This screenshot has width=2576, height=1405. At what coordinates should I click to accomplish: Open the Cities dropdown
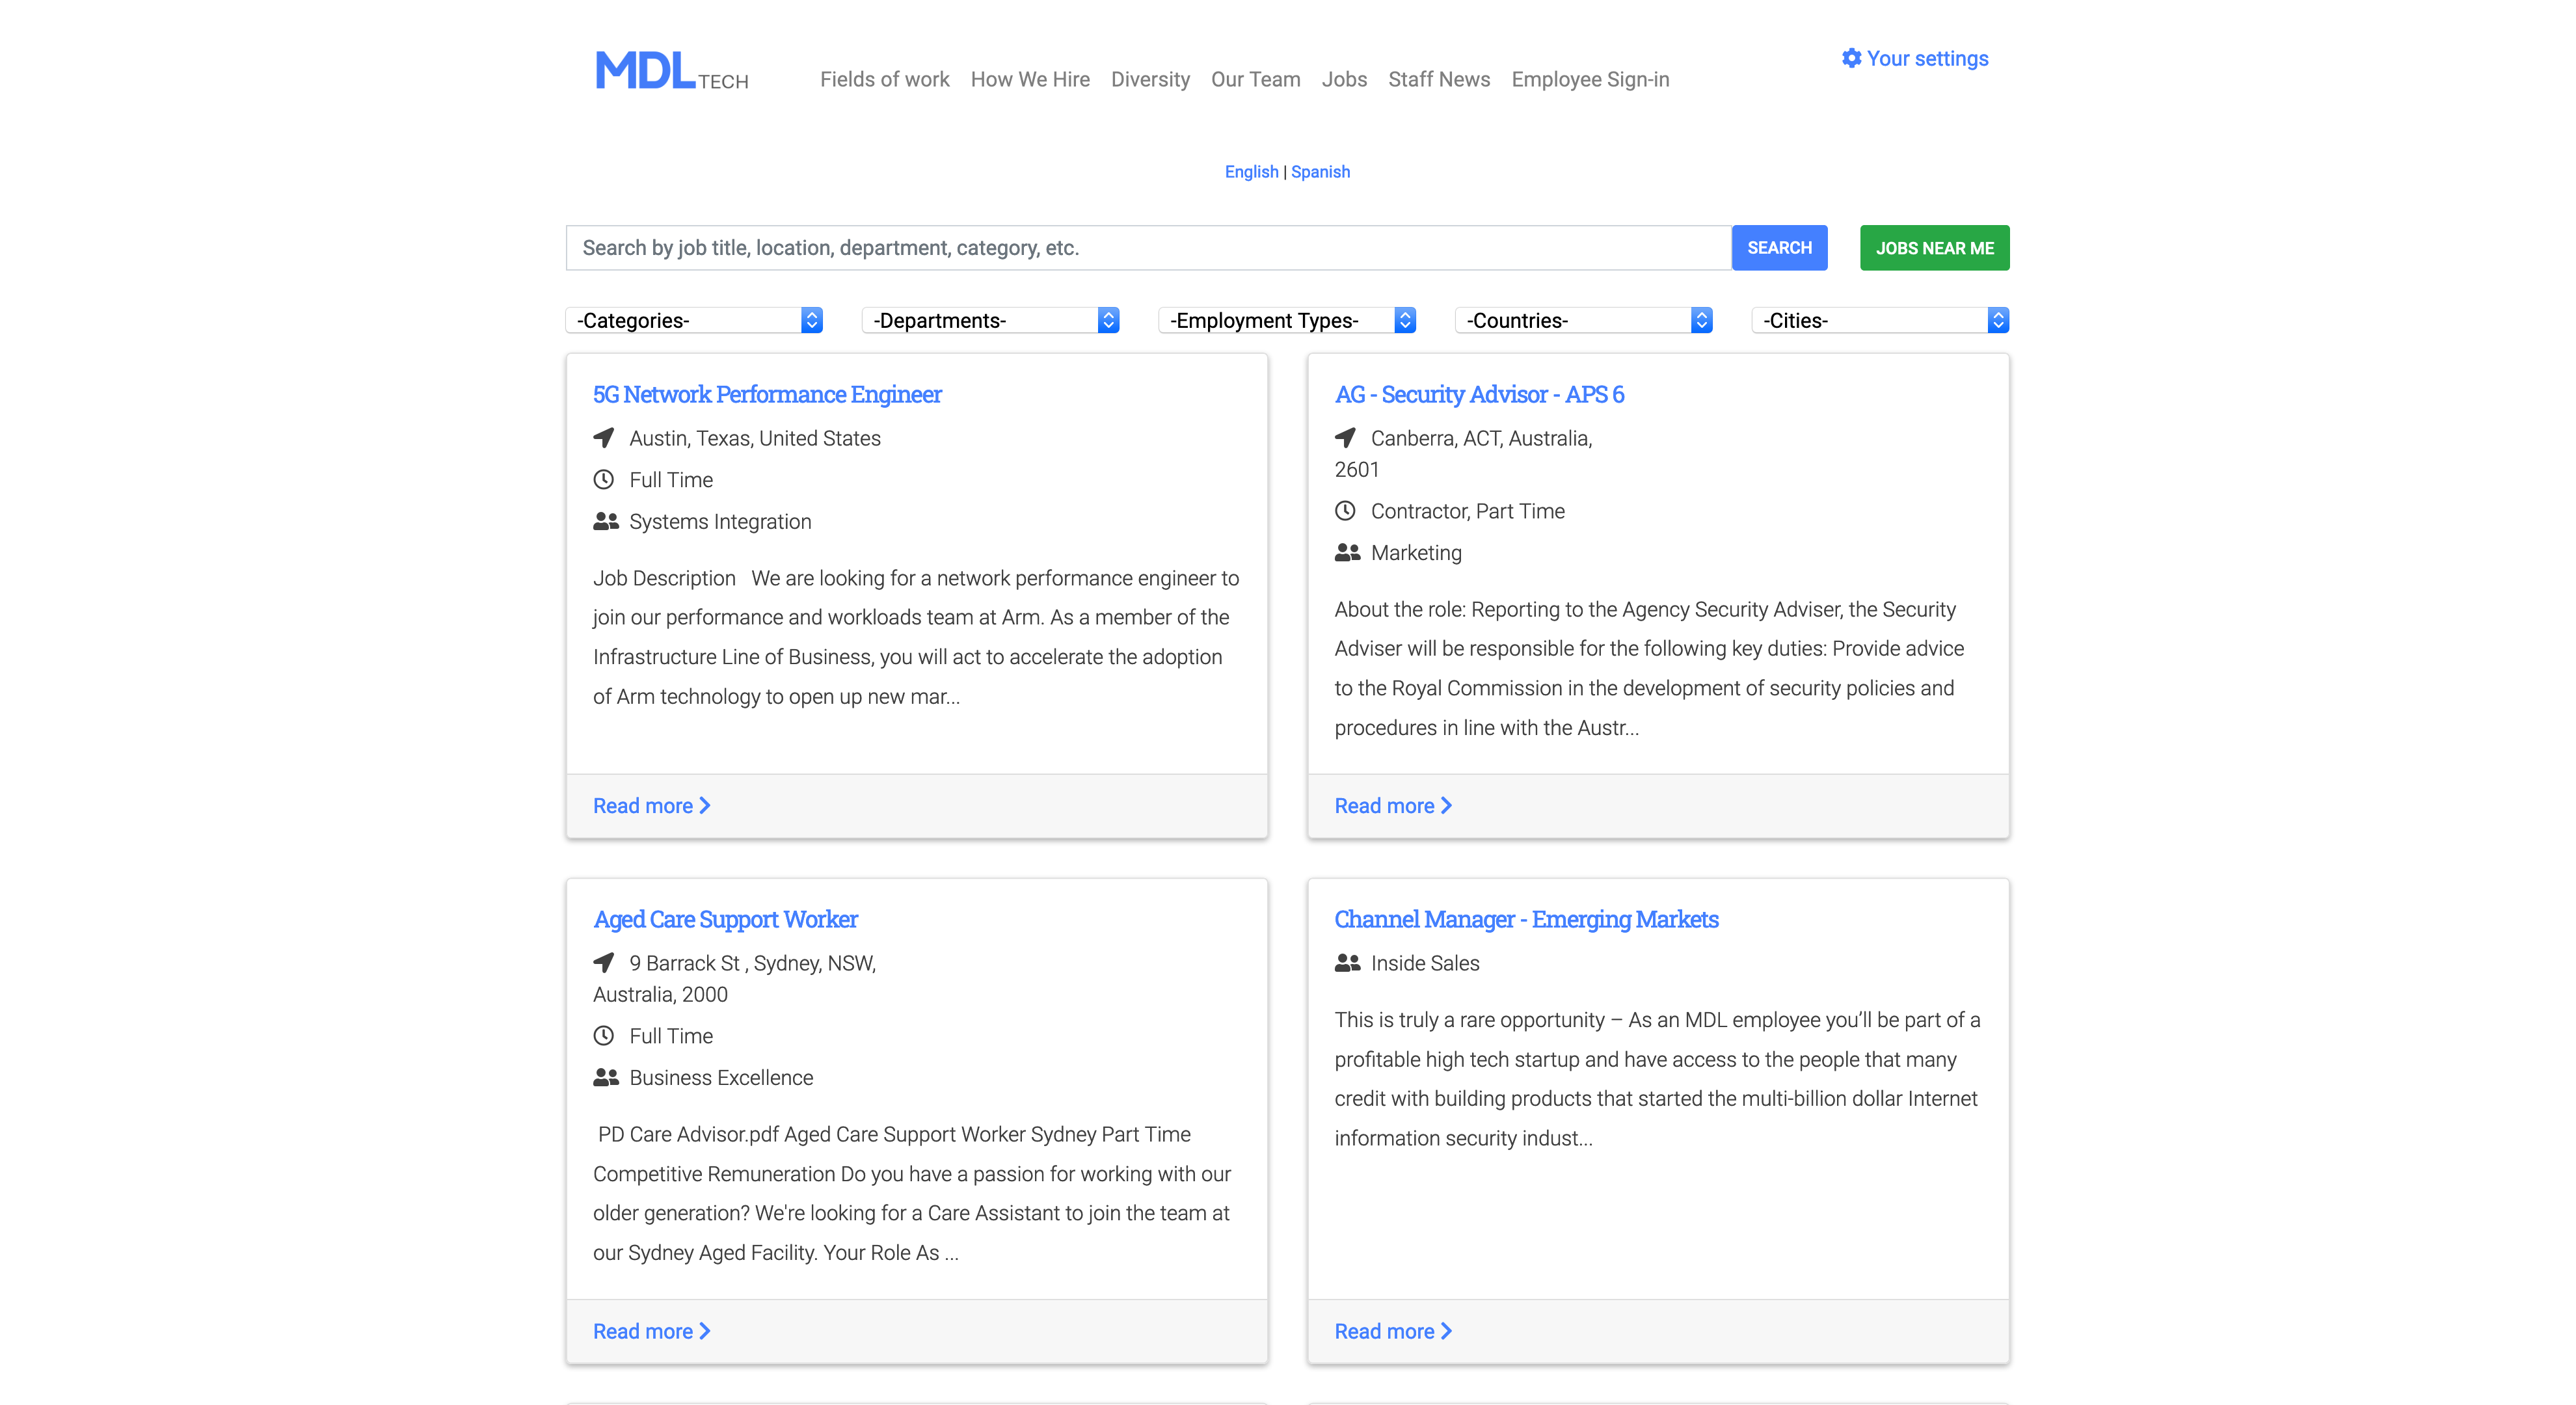(1879, 320)
